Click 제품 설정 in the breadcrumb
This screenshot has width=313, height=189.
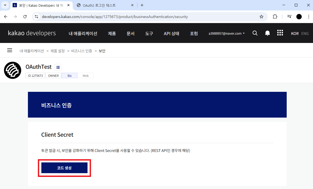[57, 51]
